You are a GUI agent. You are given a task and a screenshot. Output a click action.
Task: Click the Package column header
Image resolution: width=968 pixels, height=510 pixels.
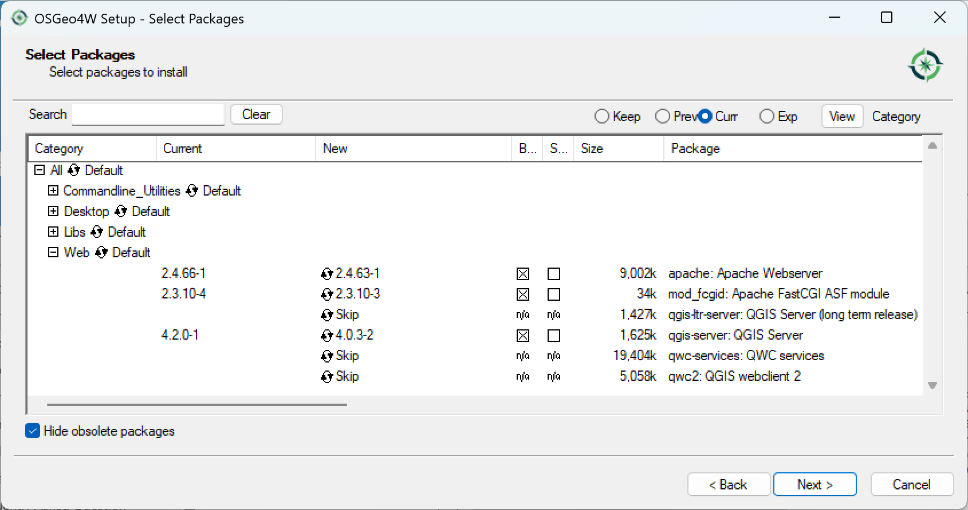click(x=793, y=149)
